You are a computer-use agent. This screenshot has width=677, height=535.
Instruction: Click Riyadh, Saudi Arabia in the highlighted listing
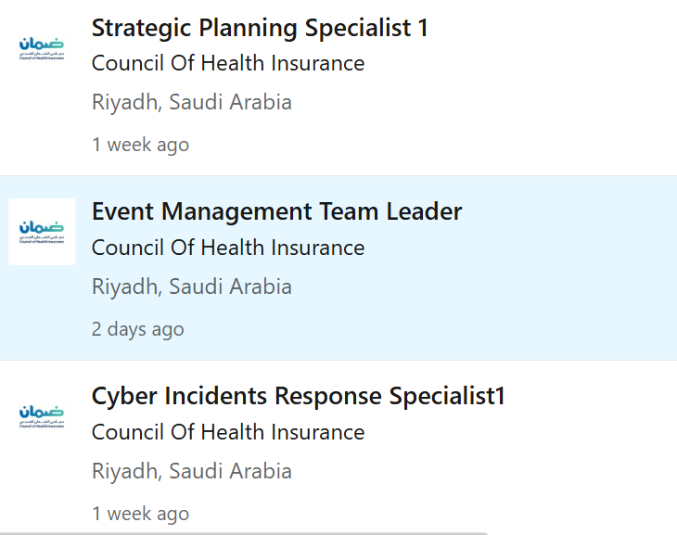click(x=192, y=287)
